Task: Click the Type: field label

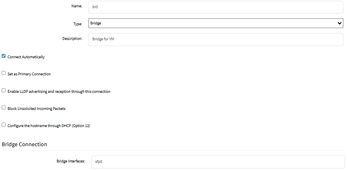Action: 77,24
